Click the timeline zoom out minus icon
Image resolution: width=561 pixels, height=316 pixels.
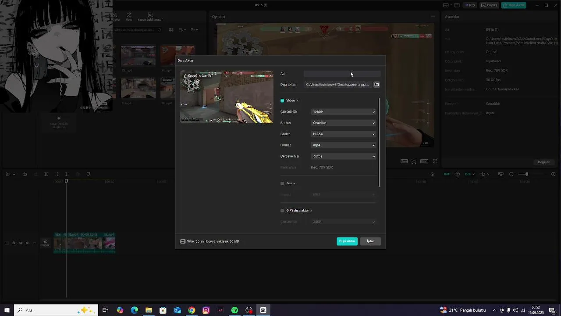click(x=511, y=174)
